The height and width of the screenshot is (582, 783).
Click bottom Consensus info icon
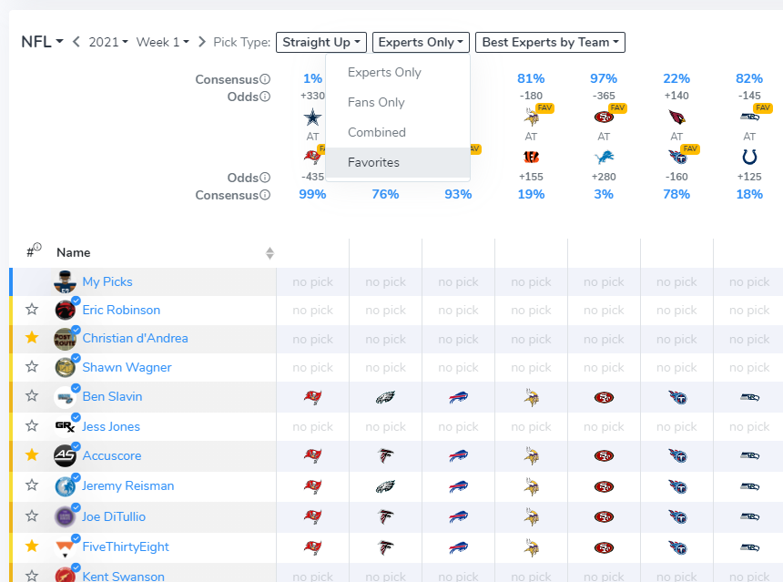pos(265,195)
